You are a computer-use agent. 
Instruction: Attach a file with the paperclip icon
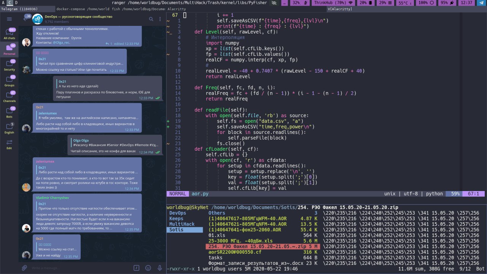click(24, 268)
